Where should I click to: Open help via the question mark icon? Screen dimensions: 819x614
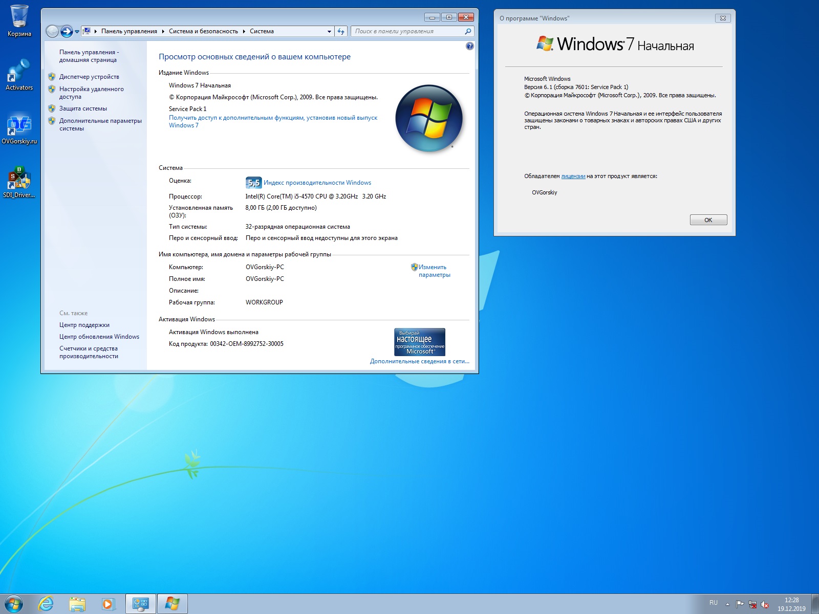[470, 46]
